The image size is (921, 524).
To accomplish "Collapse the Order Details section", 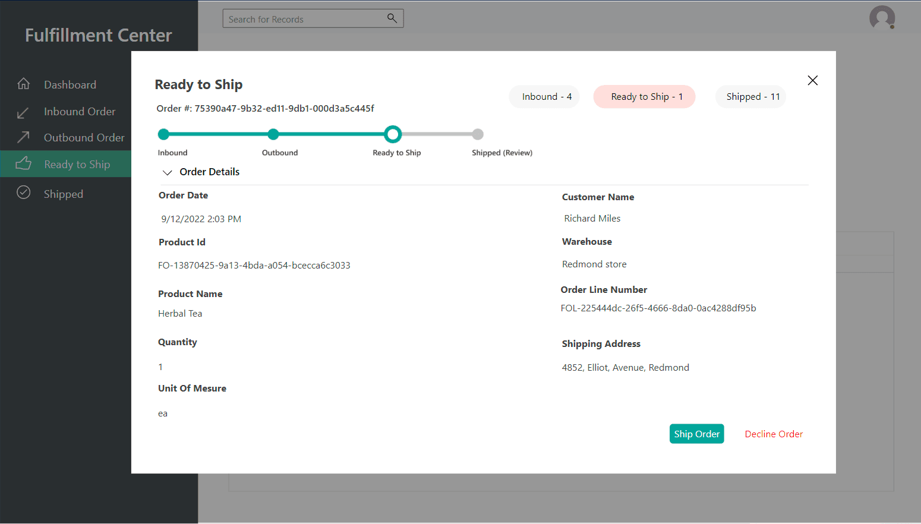I will [168, 172].
